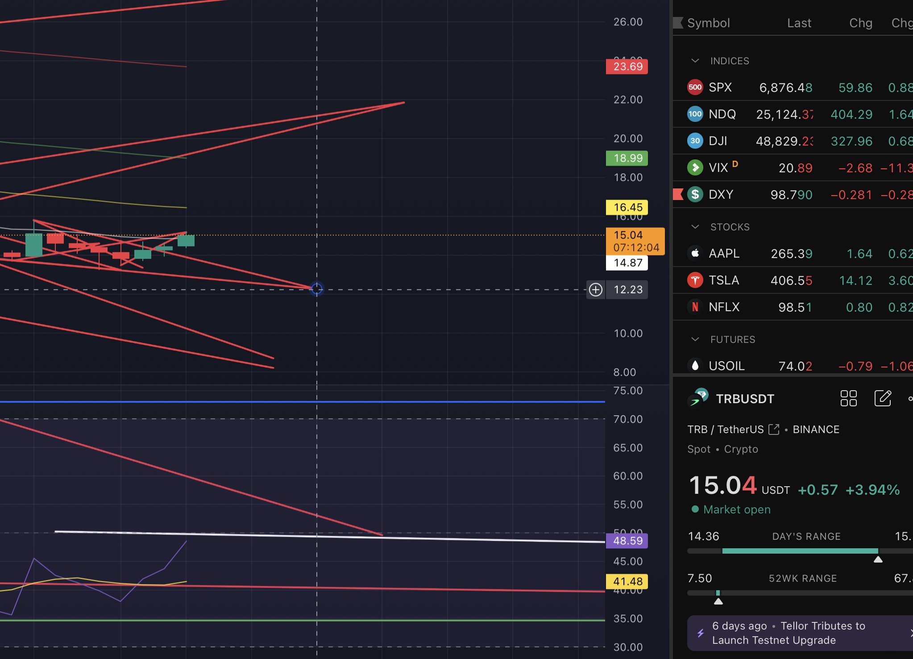The height and width of the screenshot is (659, 913).
Task: Click the flag icon beside Symbol header
Action: [x=678, y=23]
